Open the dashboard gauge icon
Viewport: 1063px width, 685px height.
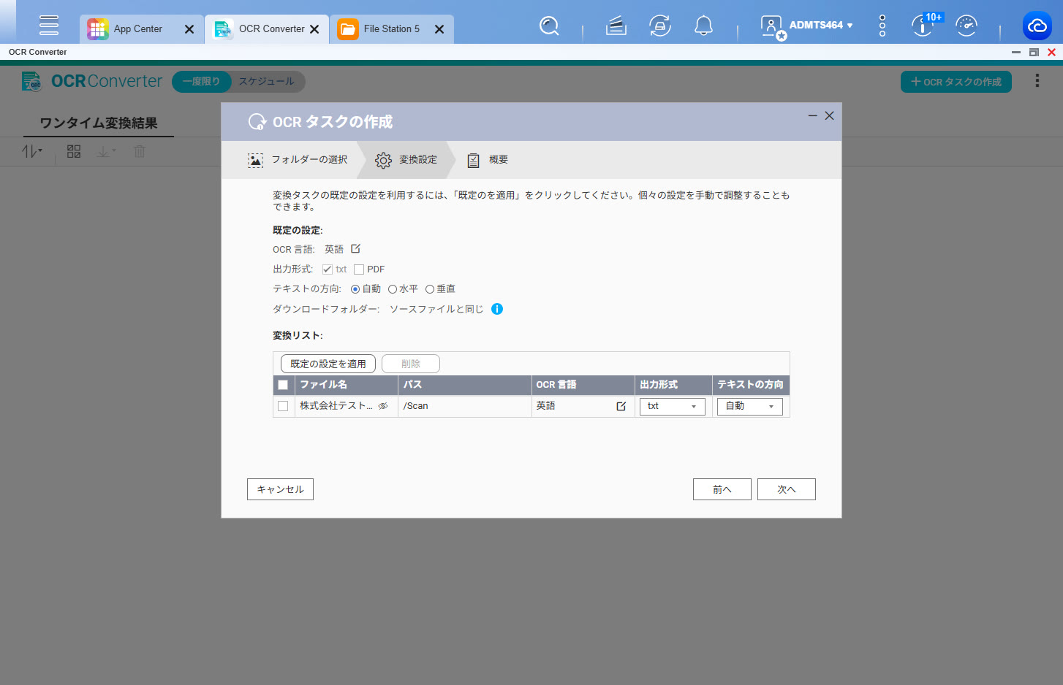pos(966,26)
